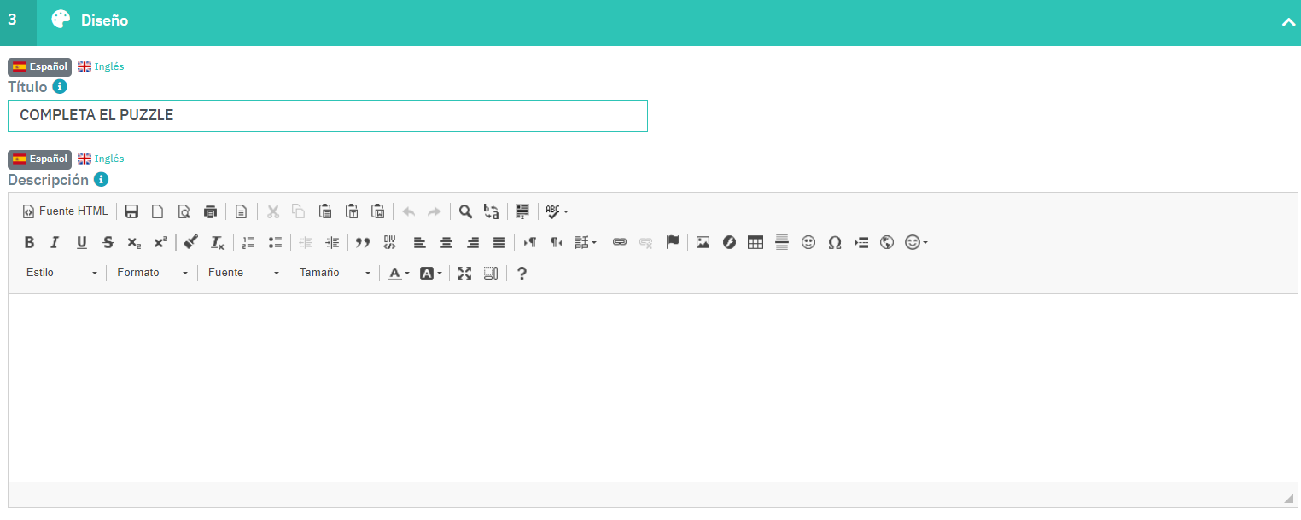
Task: Open the Templates icon
Action: [242, 211]
